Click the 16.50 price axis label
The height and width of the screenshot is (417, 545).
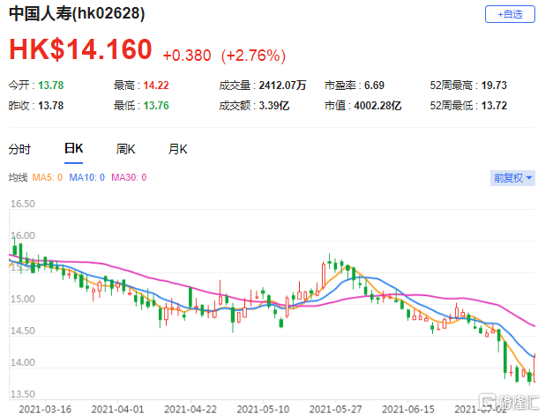[x=22, y=204]
